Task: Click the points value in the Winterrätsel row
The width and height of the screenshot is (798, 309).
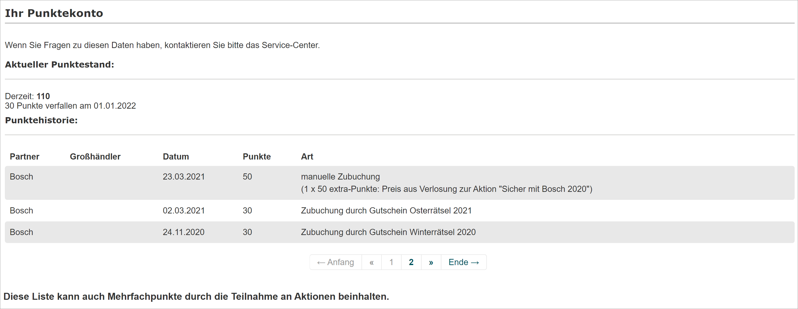Action: (x=247, y=232)
